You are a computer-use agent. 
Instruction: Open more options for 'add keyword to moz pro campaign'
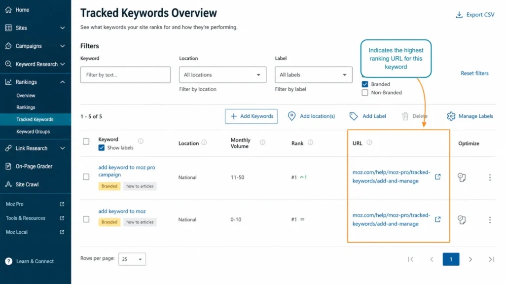click(490, 177)
